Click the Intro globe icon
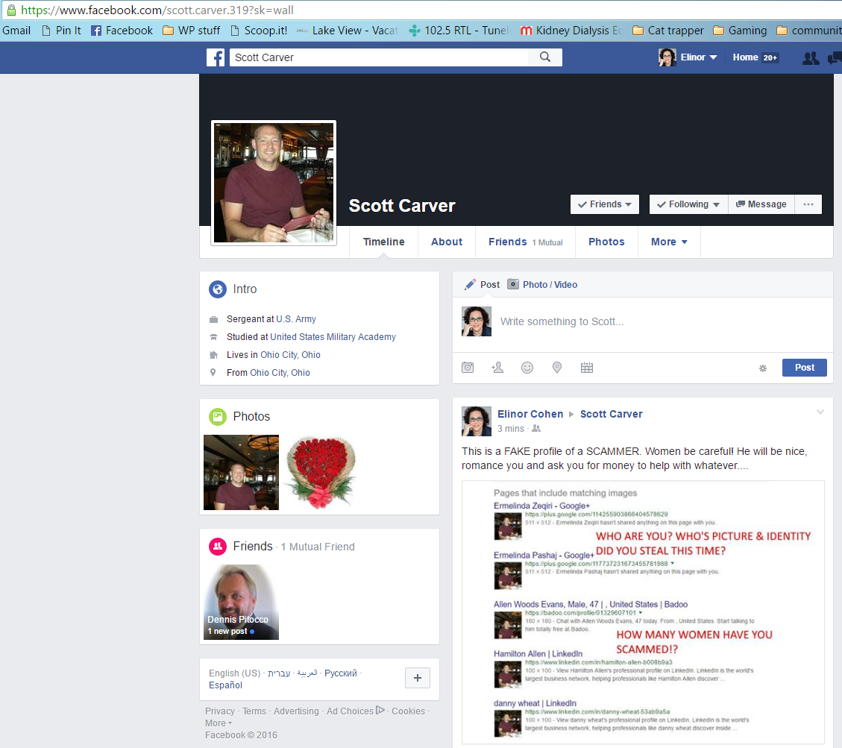 [218, 289]
